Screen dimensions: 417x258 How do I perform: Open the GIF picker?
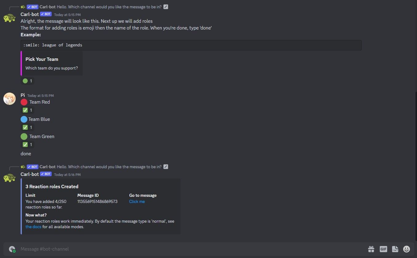point(383,249)
